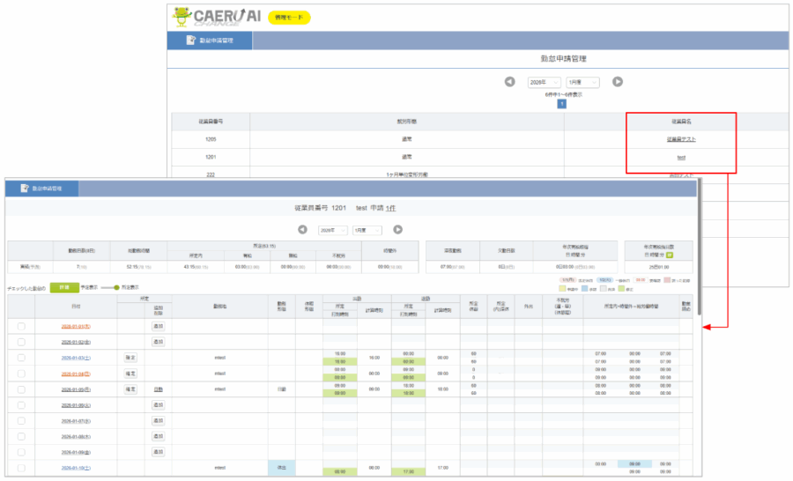The width and height of the screenshot is (793, 481).
Task: Click the yellow 管理モード badge
Action: [x=288, y=18]
